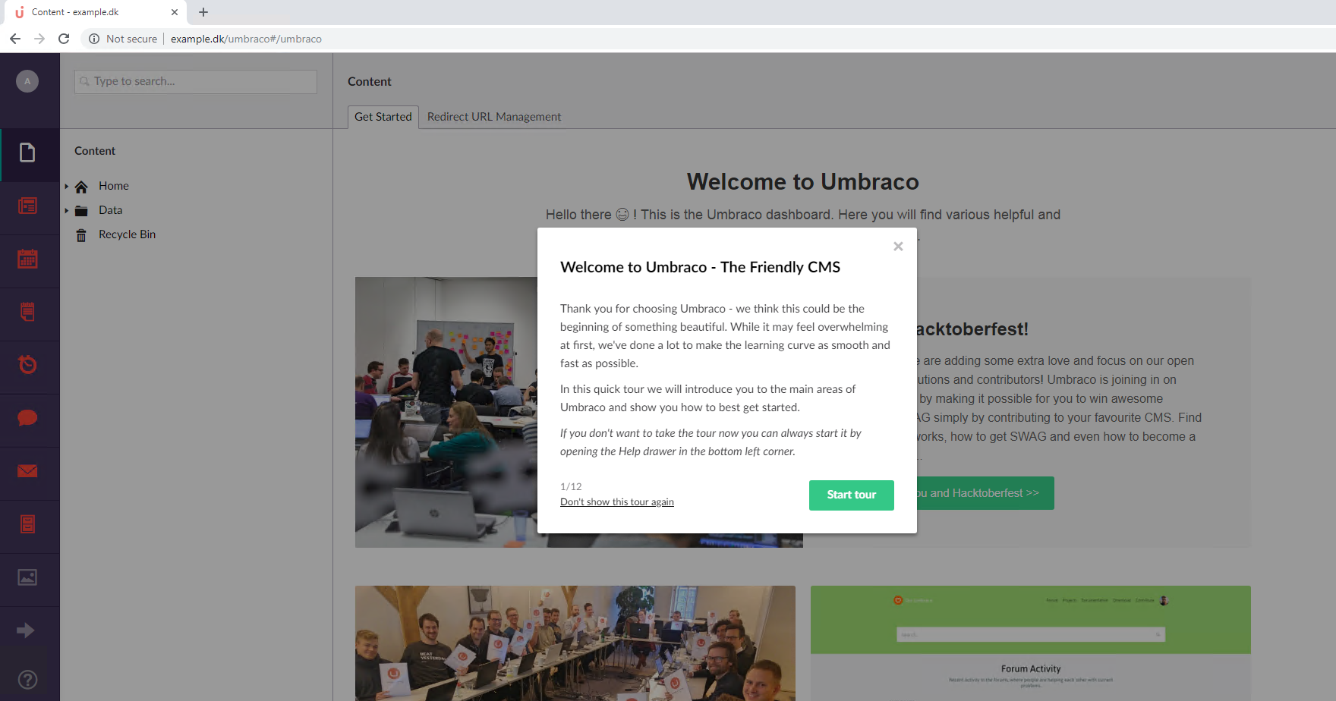Go back in browser history

15,39
